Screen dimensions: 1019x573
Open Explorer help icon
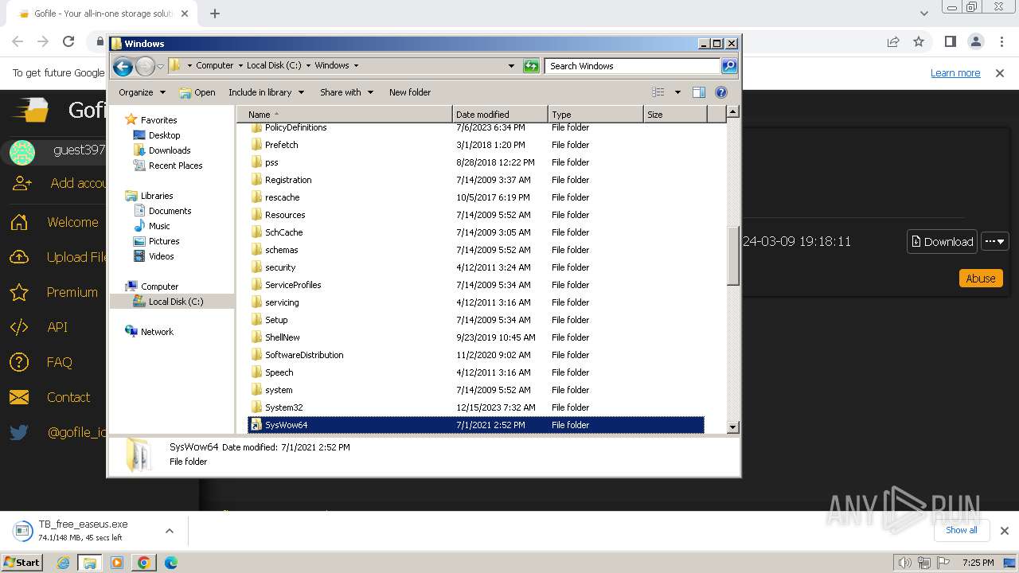(x=721, y=92)
